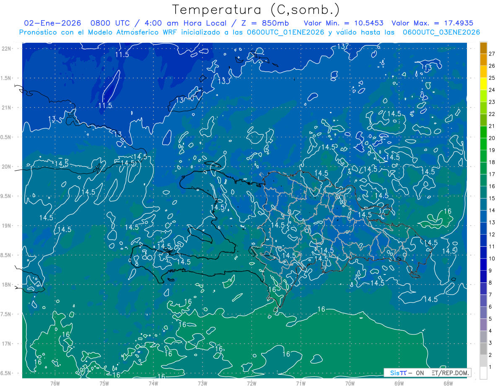Click 'Valor Min. = 10.5453' value

click(344, 23)
